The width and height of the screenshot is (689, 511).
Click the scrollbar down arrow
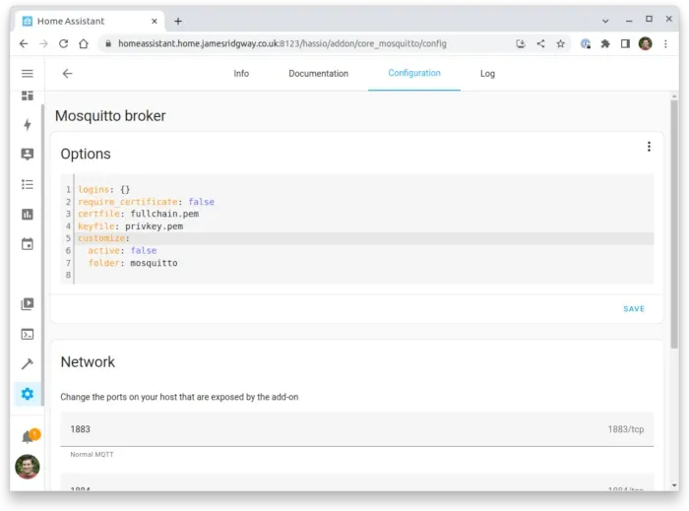coord(674,485)
